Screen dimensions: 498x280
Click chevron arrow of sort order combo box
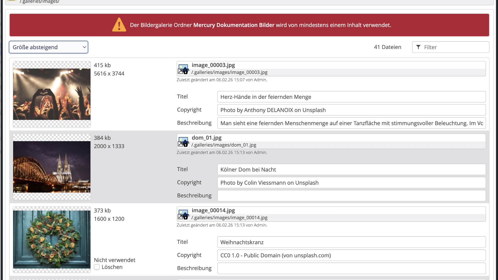84,47
